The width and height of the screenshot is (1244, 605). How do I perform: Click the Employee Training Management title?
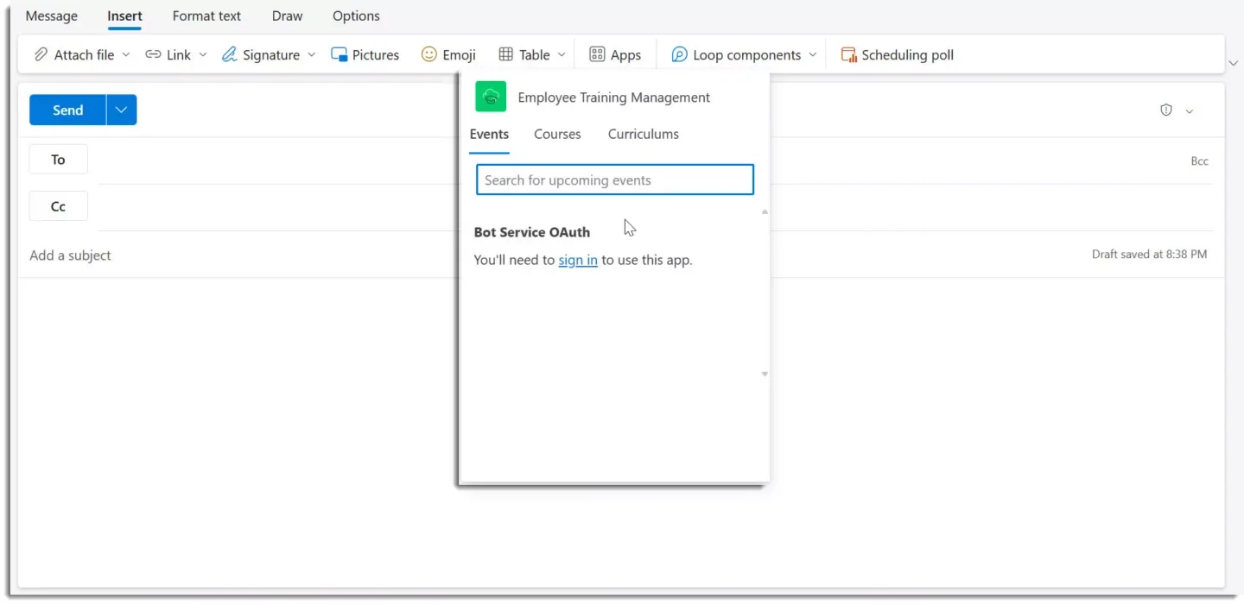point(614,98)
